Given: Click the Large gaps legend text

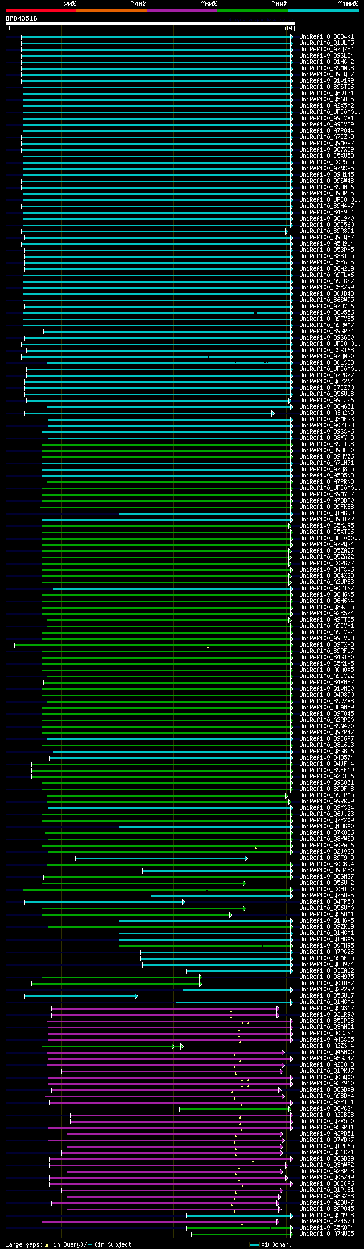Looking at the screenshot, I should tap(70, 1244).
